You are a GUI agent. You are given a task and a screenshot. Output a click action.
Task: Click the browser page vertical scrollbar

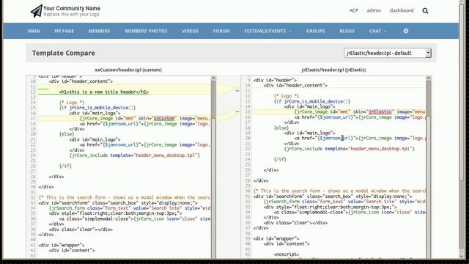click(462, 93)
